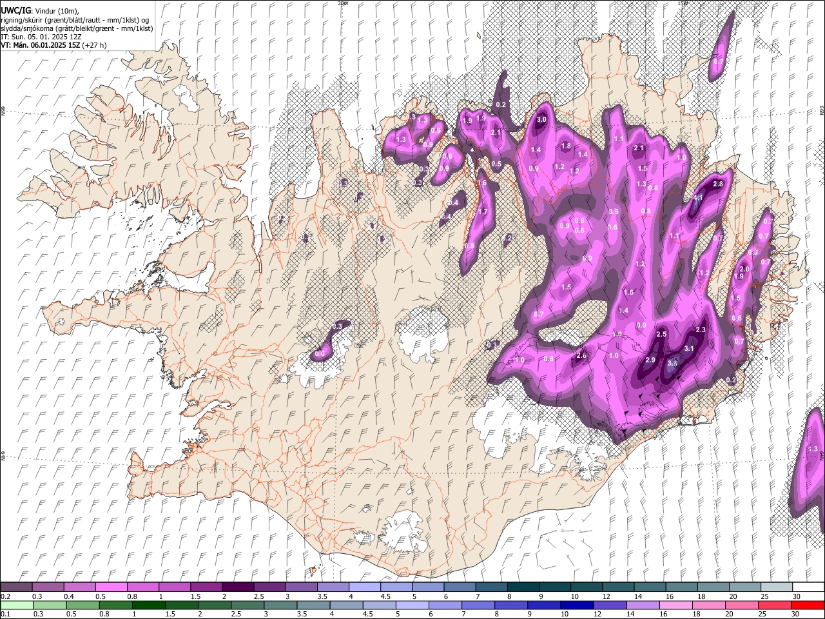The image size is (825, 619).
Task: Click the 'VT: Mán. 06.01.2025 15Z' valid time line
Action: pyautogui.click(x=40, y=45)
